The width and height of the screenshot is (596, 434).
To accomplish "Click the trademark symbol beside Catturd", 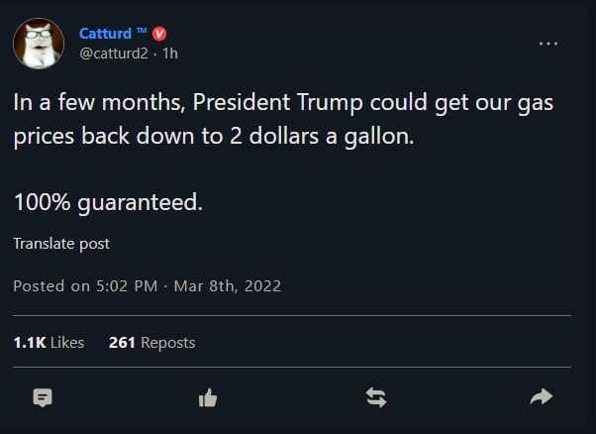I will click(x=142, y=31).
